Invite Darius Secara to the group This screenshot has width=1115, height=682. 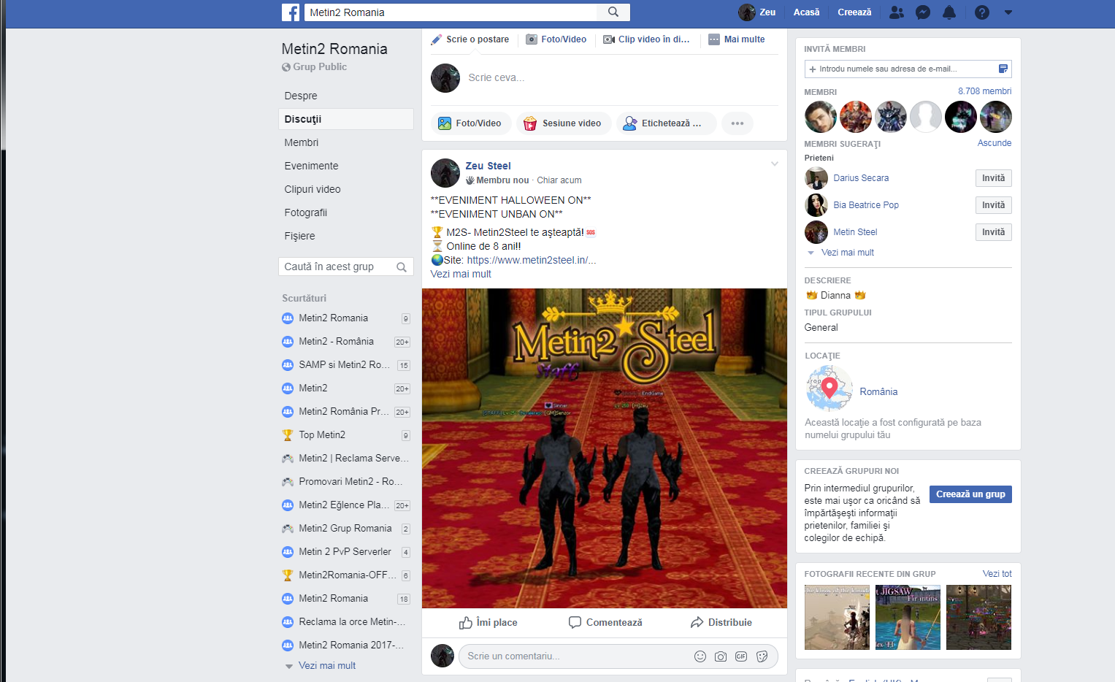tap(993, 178)
